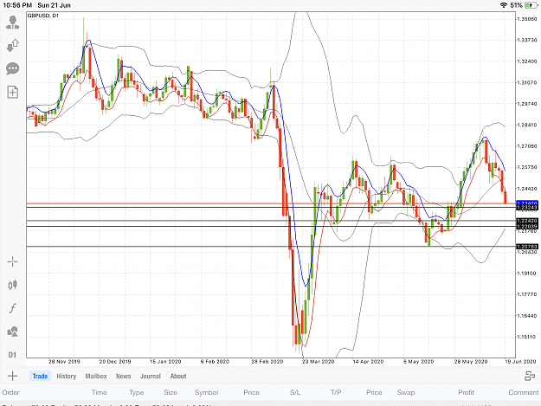Tap the battery status indicator
Viewport: 541px width, 406px height.
(x=531, y=5)
